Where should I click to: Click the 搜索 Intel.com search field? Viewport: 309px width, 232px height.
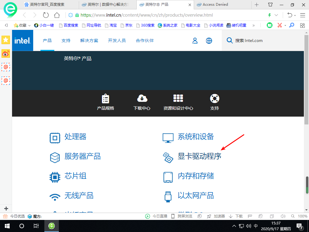pos(263,41)
